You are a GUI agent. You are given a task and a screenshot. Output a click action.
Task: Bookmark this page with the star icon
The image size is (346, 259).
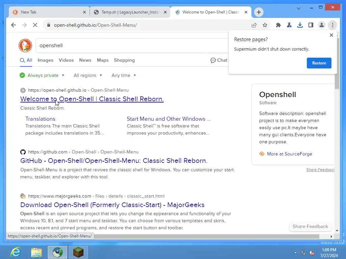(265, 25)
